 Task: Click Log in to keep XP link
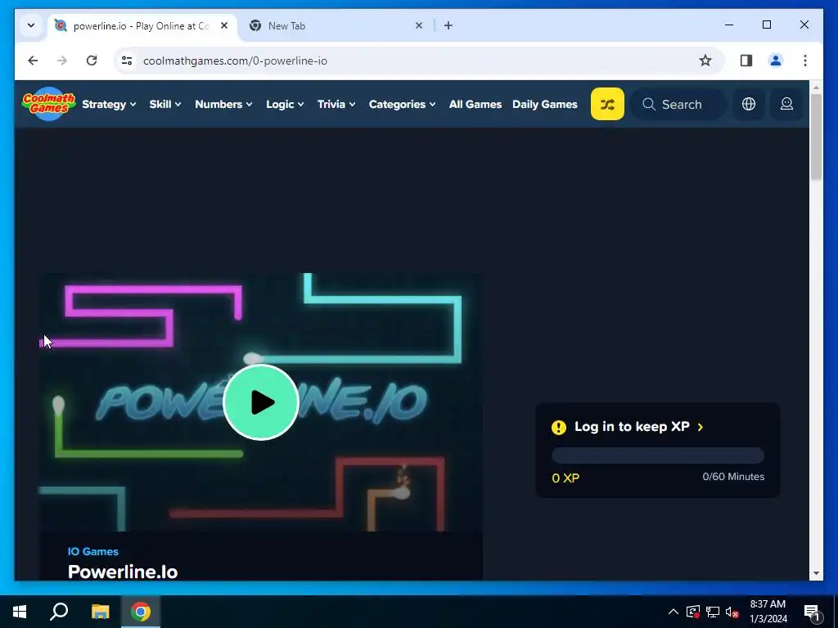click(x=638, y=427)
